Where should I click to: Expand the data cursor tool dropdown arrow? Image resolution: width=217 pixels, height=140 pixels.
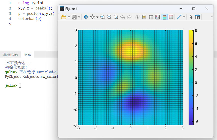click(x=97, y=17)
